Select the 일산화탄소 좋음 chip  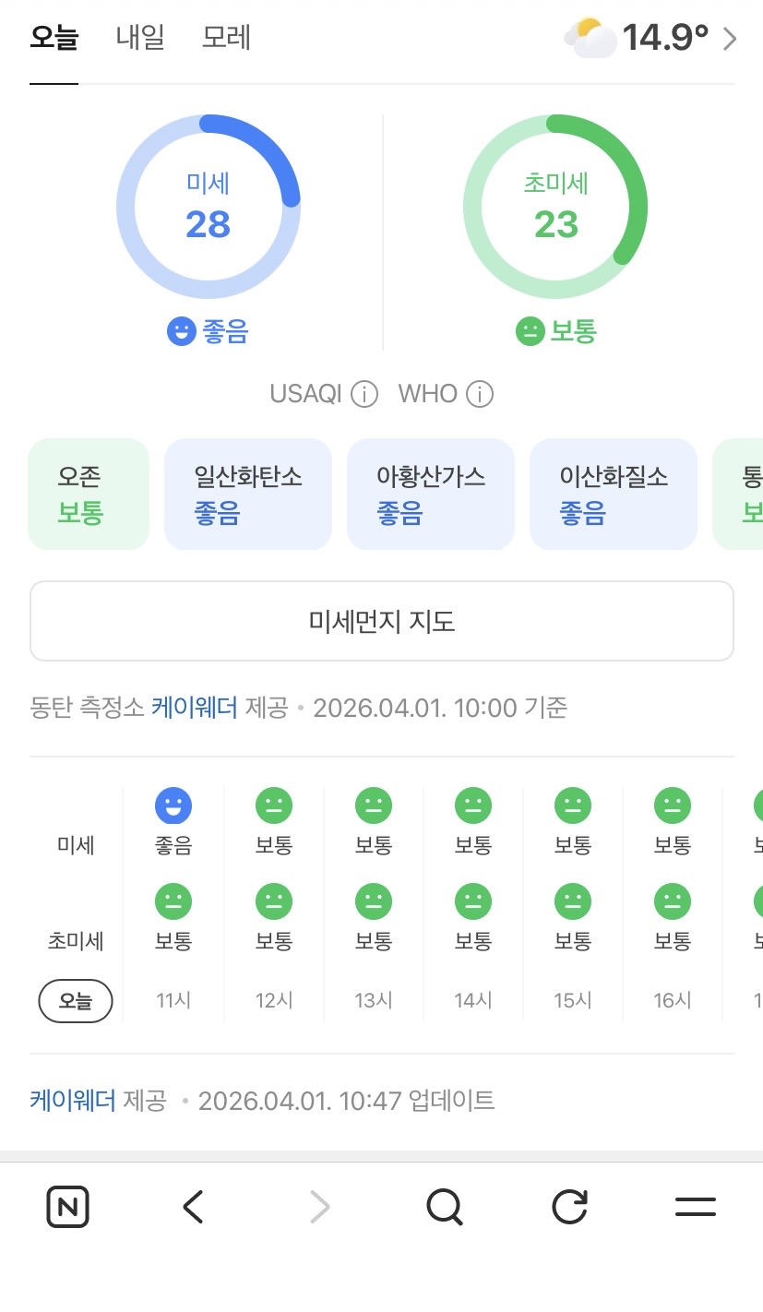(x=247, y=494)
